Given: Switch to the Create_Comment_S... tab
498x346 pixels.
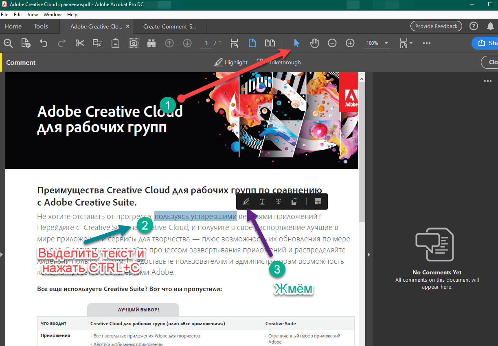Looking at the screenshot, I should pyautogui.click(x=169, y=26).
